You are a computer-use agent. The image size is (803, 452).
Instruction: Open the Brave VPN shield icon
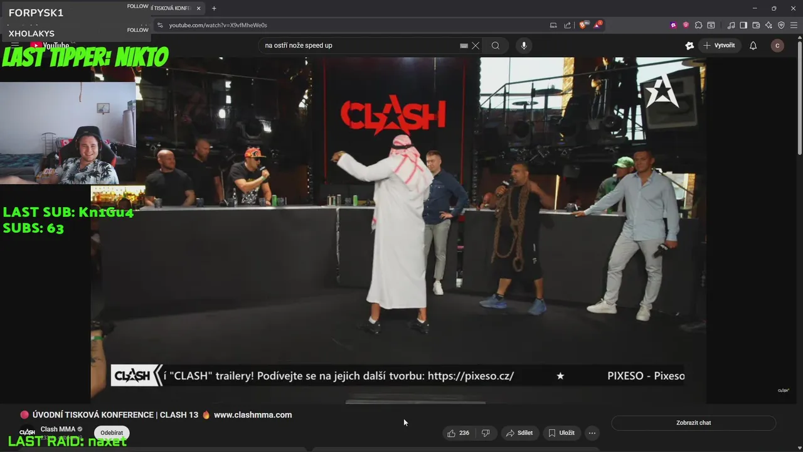pos(781,25)
